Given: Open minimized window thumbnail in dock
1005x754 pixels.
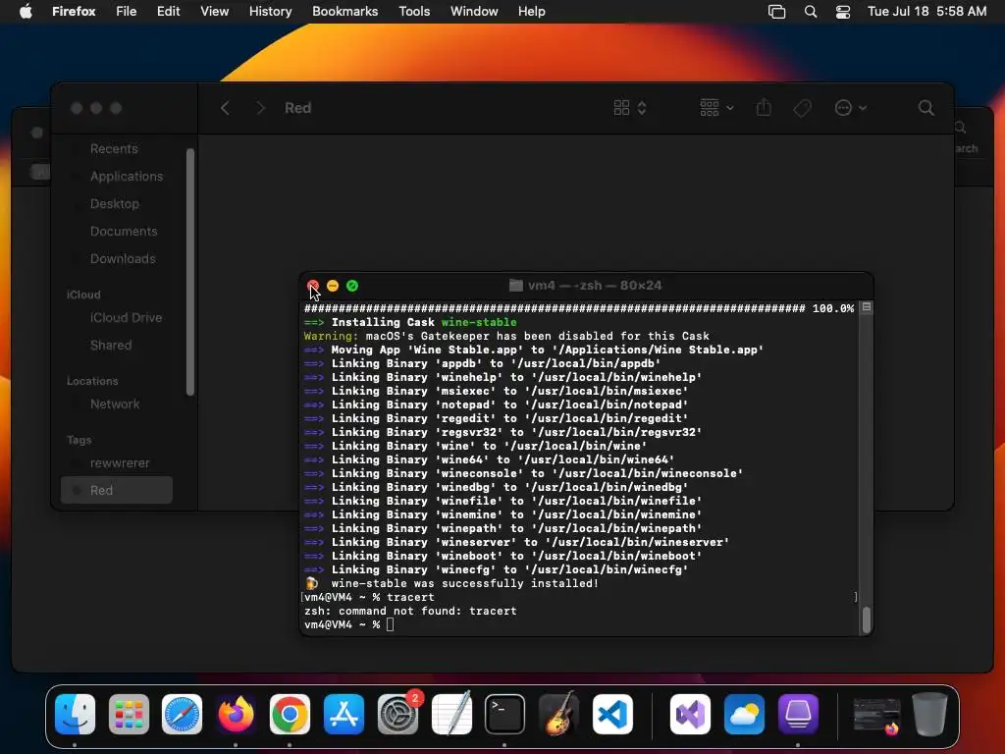Looking at the screenshot, I should (876, 715).
